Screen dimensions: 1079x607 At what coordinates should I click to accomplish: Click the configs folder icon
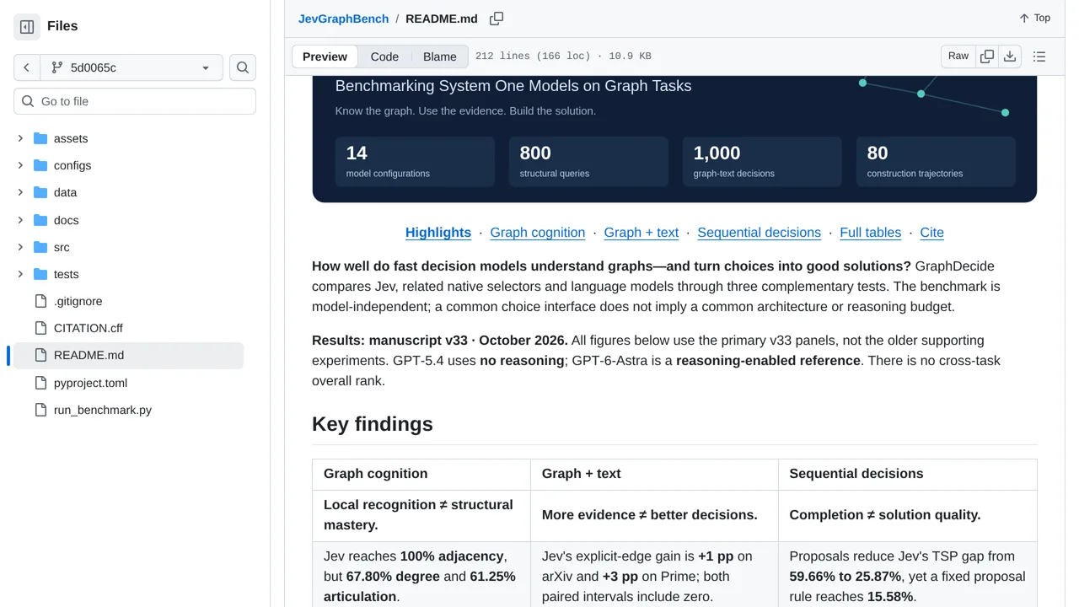click(40, 166)
